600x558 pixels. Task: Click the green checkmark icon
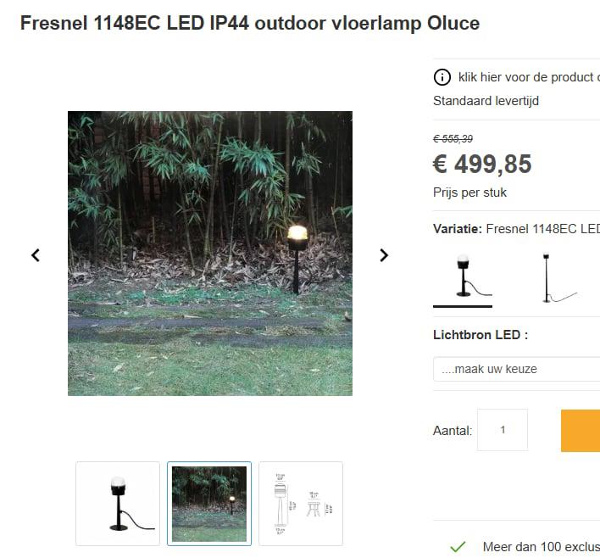(458, 547)
